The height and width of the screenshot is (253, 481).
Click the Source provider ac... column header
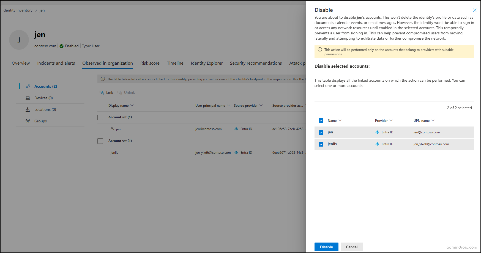pos(288,106)
